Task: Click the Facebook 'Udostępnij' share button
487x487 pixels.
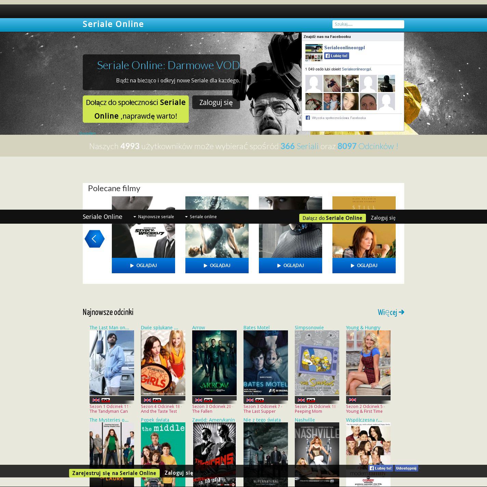Action: click(406, 468)
